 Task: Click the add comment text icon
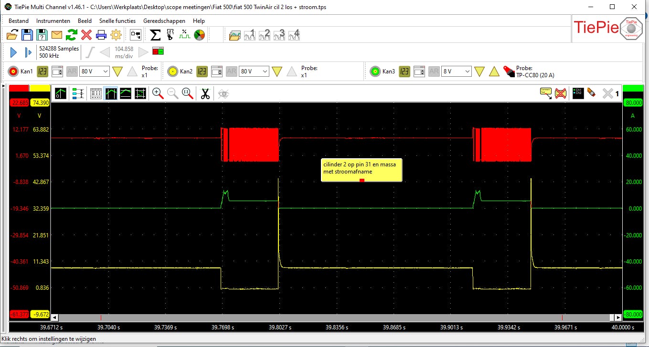click(545, 93)
